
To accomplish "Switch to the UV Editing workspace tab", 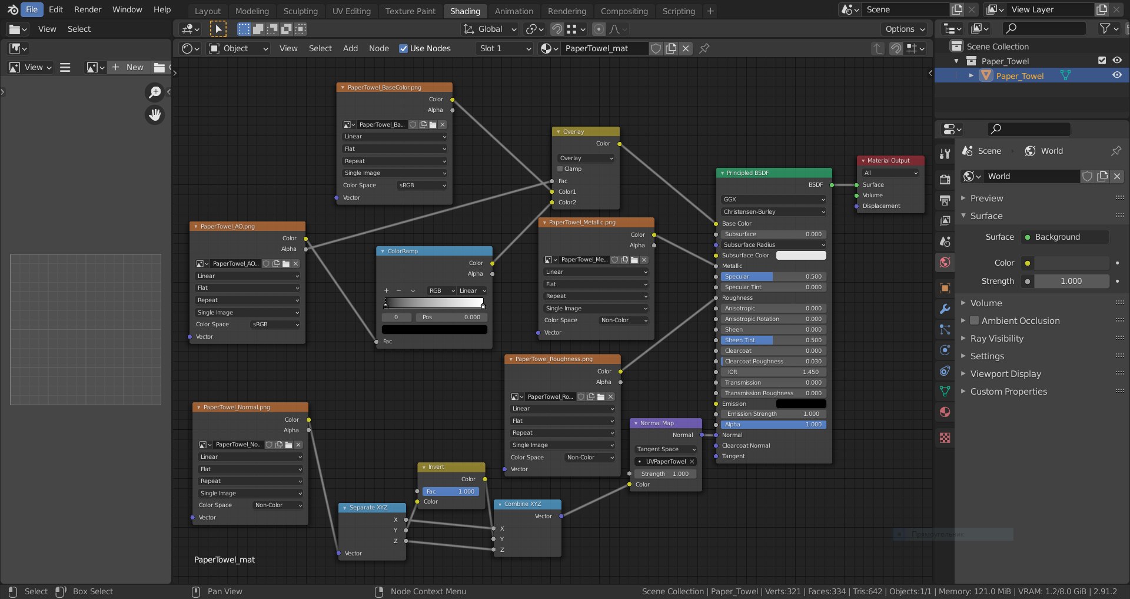I will (x=351, y=11).
